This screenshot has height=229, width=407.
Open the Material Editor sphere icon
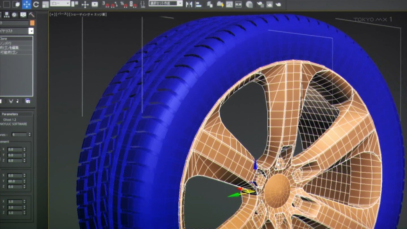(x=250, y=4)
